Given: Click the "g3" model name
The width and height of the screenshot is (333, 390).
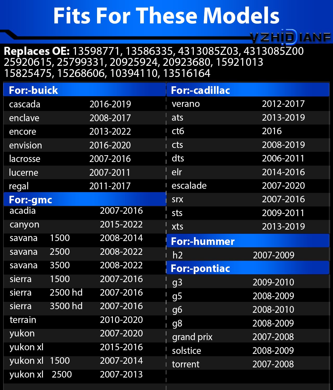Looking at the screenshot, I should click(x=177, y=283).
